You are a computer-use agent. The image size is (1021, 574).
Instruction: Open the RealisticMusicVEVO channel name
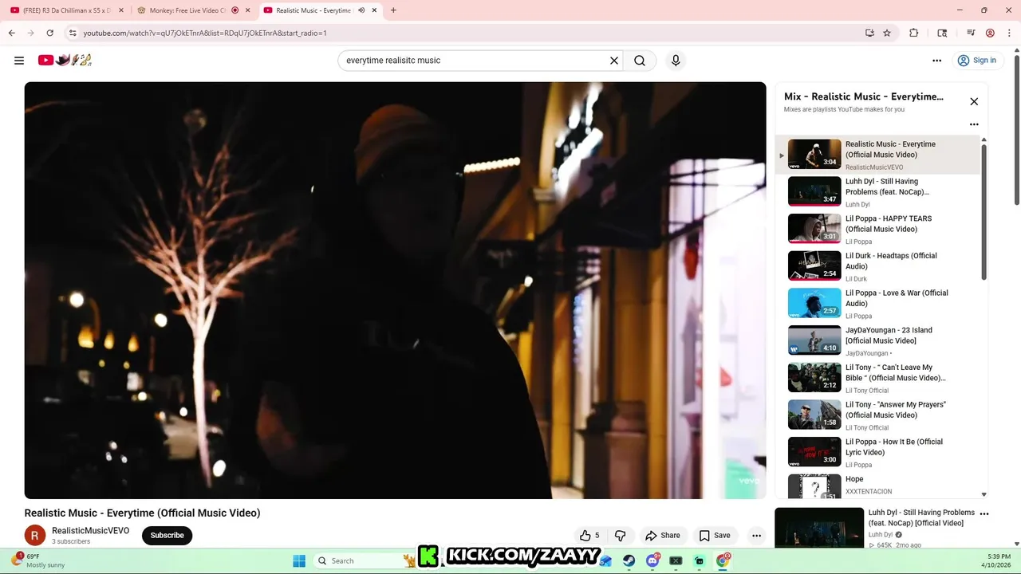coord(90,531)
